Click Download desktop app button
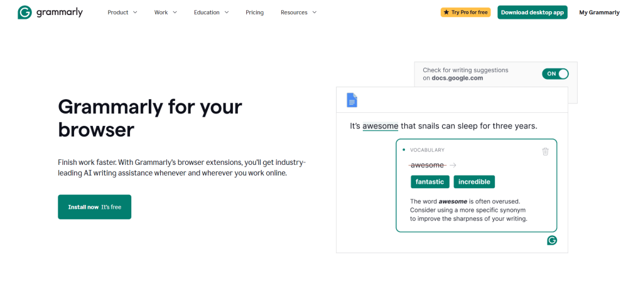Screen dimensions: 643x299 pyautogui.click(x=532, y=13)
